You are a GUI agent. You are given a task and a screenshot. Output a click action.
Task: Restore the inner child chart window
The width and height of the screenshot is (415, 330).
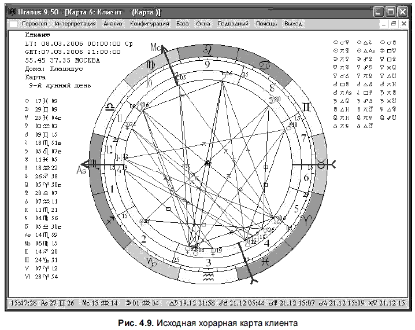tap(394, 24)
